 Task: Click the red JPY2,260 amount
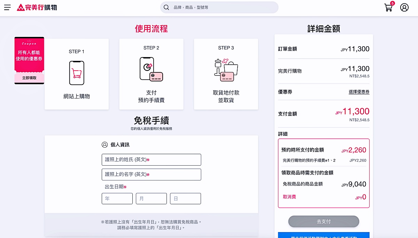[354, 150]
